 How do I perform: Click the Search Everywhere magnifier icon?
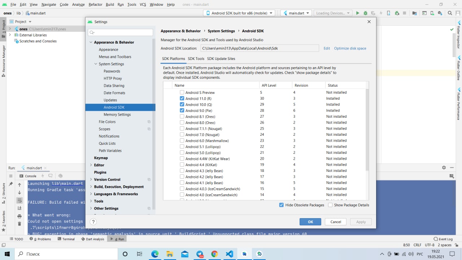click(450, 13)
